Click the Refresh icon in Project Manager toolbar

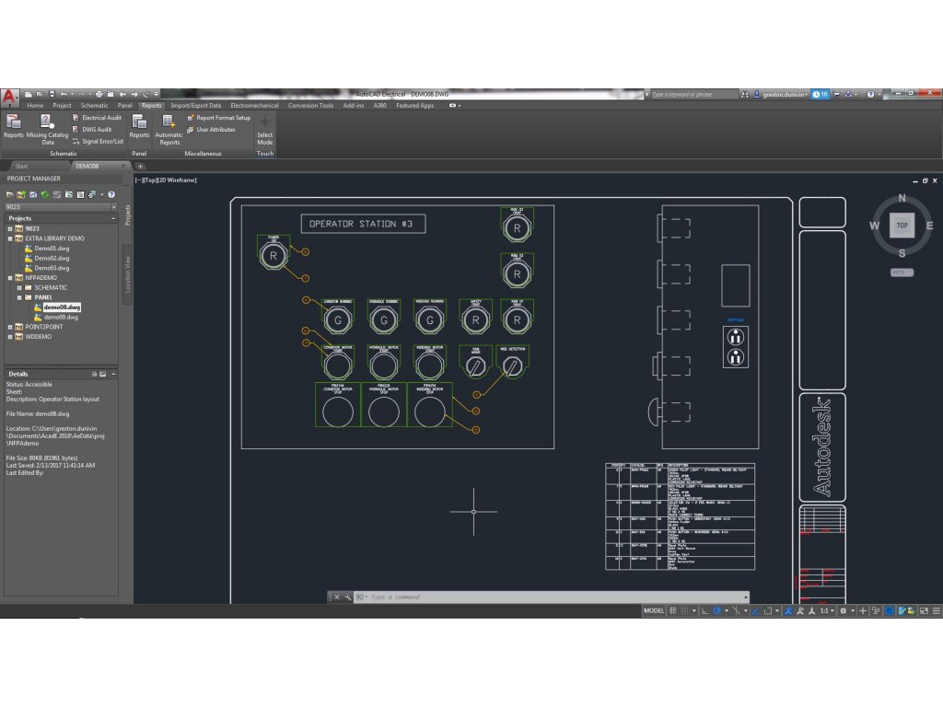tap(44, 195)
